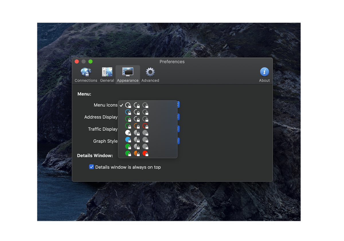Open the Advanced gear settings

150,75
